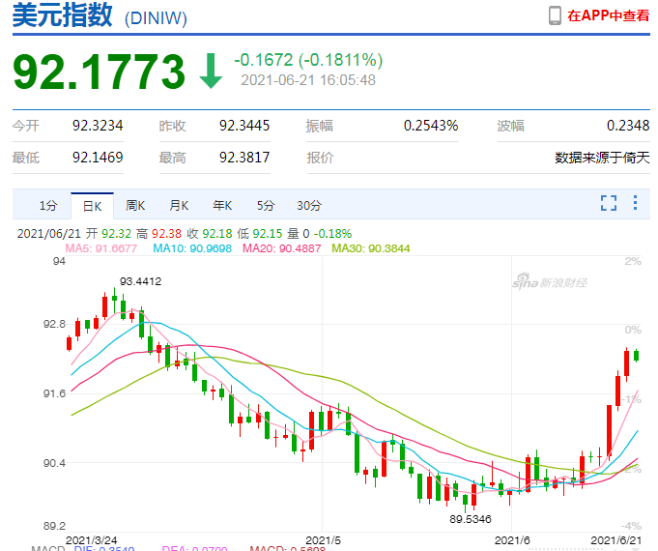The width and height of the screenshot is (658, 551).
Task: Open the fullscreen chart icon
Action: tap(609, 203)
